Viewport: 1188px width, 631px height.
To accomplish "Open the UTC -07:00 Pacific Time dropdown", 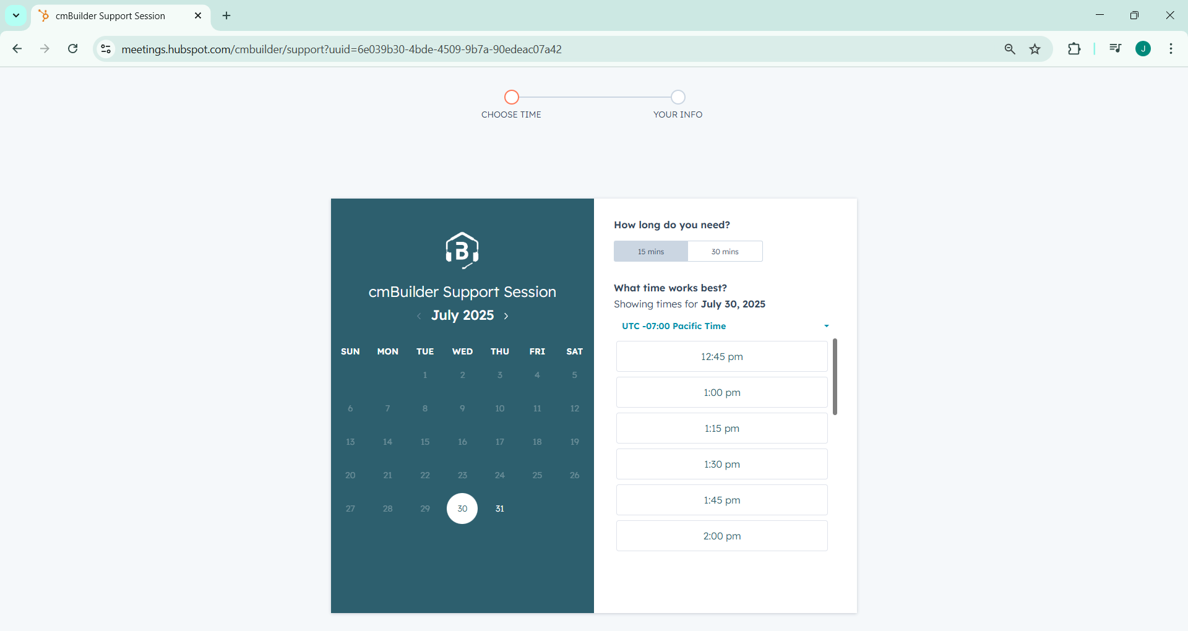I will pyautogui.click(x=725, y=326).
